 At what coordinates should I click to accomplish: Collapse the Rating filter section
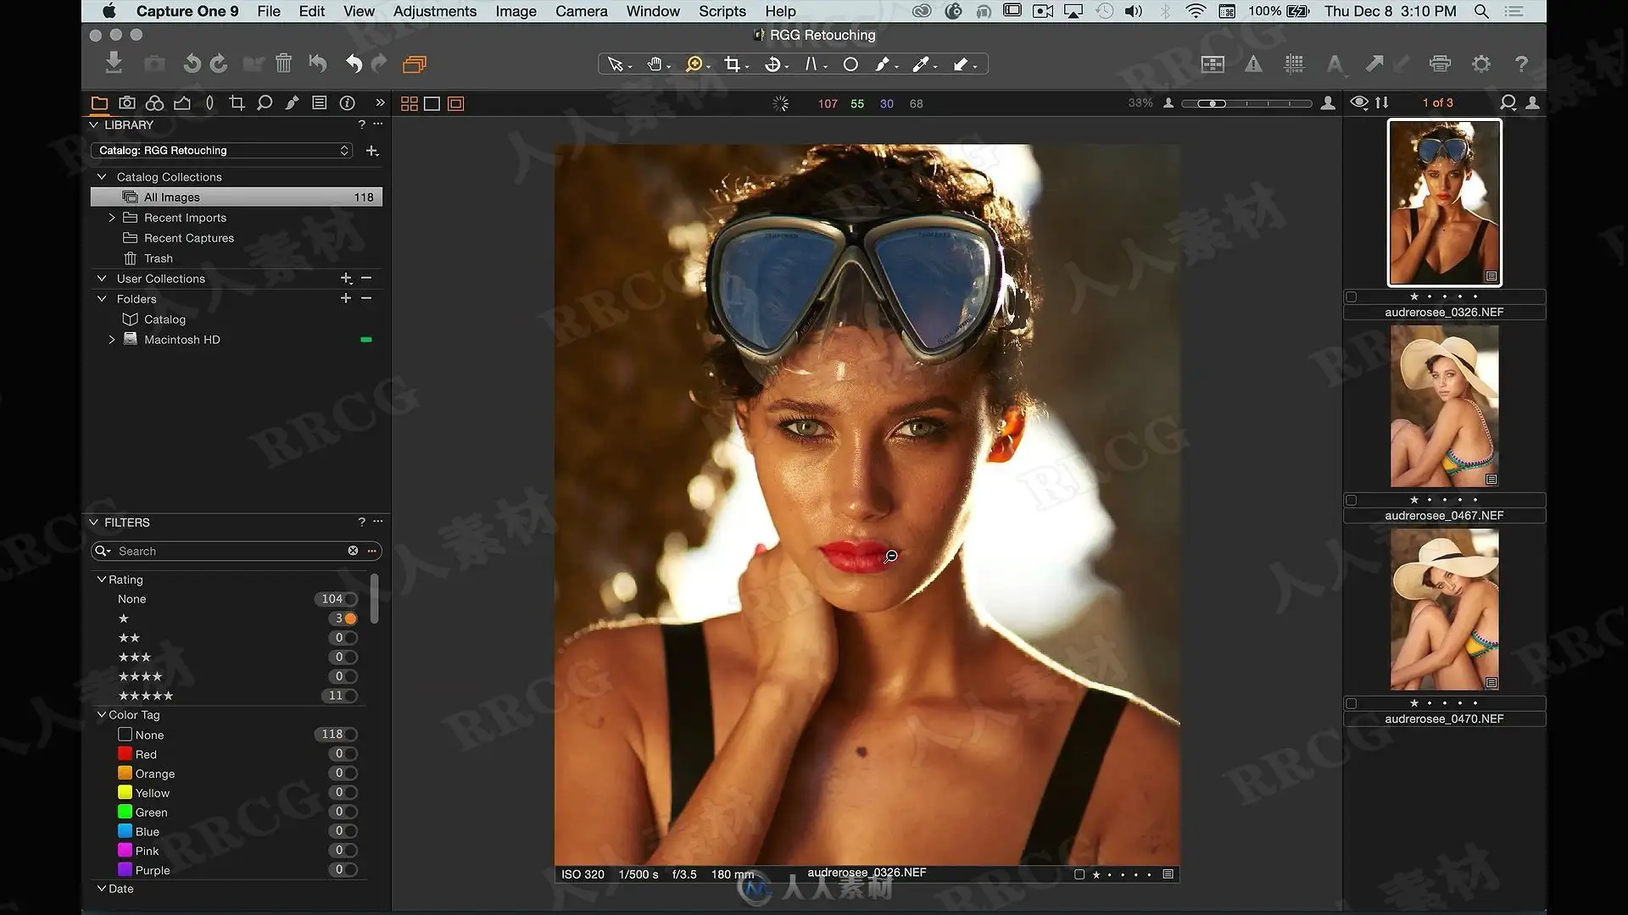[x=102, y=579]
